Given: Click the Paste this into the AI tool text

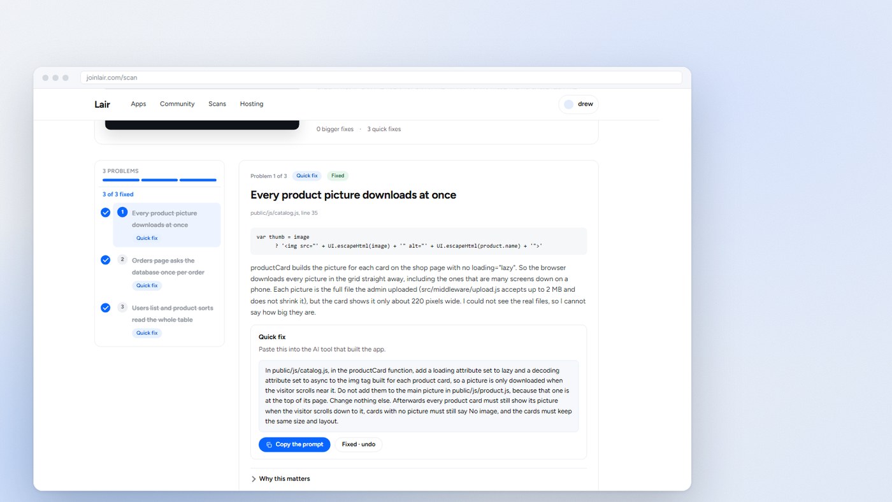Looking at the screenshot, I should (x=322, y=349).
